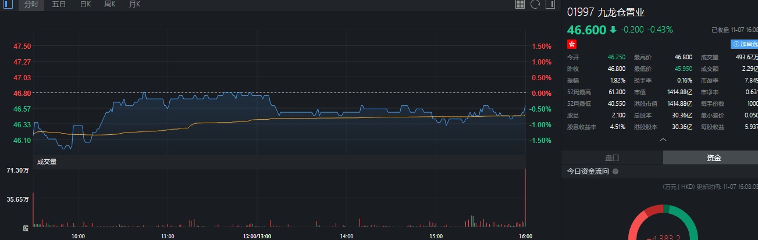Toggle the right side panel icon
758x240 pixels.
(550, 5)
